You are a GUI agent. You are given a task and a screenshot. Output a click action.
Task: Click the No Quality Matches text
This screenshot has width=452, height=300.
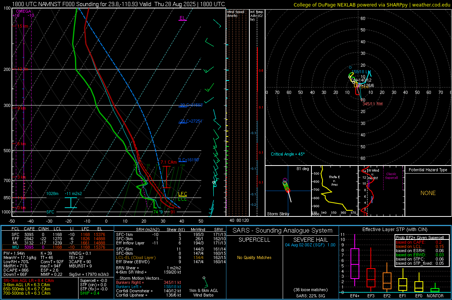click(254, 257)
